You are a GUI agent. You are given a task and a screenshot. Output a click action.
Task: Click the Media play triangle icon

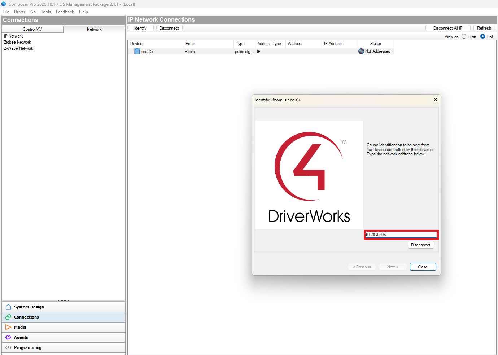point(8,327)
